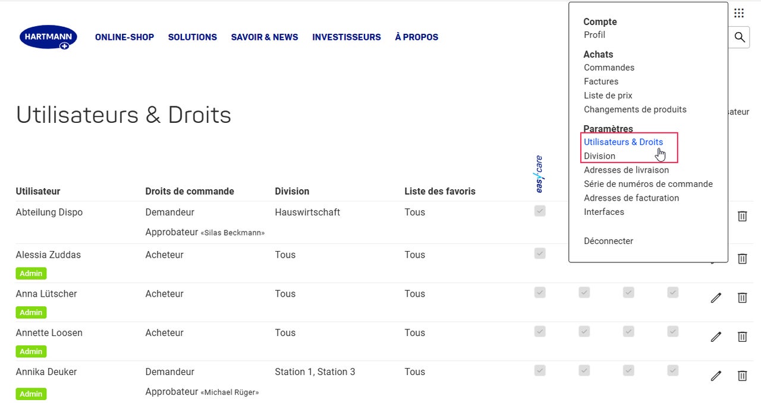
Task: Click the Utilisateur column header
Action: [38, 191]
